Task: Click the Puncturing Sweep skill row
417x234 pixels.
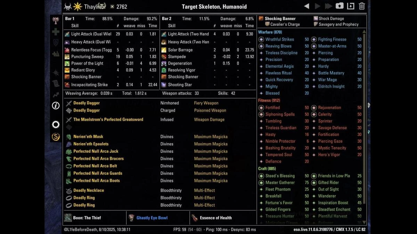Action: pos(87,57)
